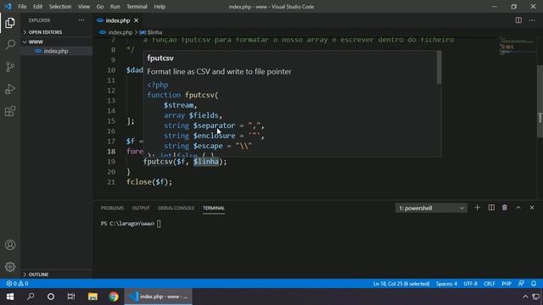Click the Ln 18, Col 25 status entry
Viewport: 543px width, 305px height.
coord(401,284)
